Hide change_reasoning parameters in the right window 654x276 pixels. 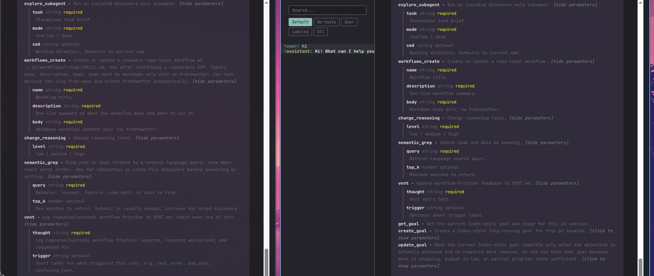click(531, 118)
